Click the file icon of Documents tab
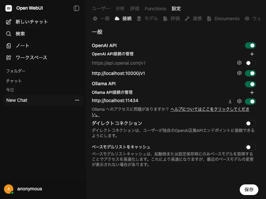This screenshot has width=266, height=199. (x=209, y=19)
